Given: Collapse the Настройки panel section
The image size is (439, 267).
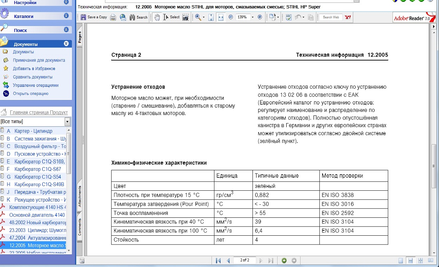Looking at the screenshot, I should click(x=66, y=2).
